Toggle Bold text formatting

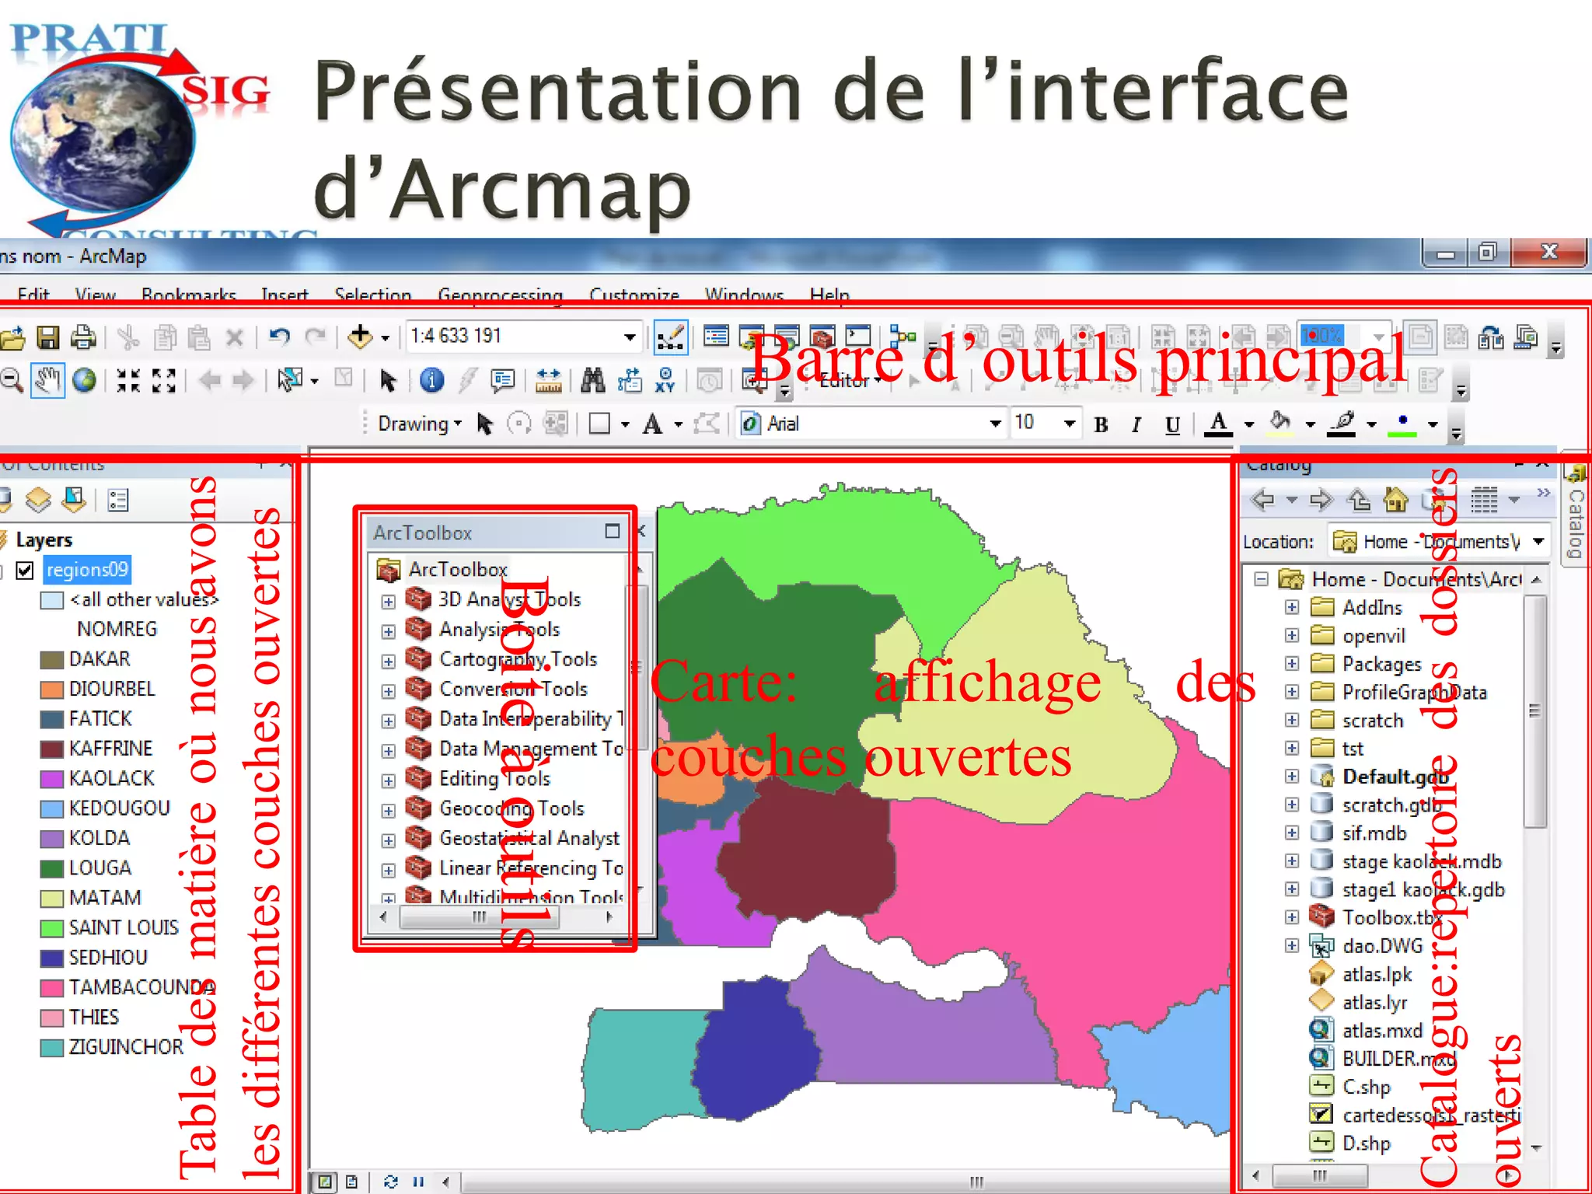[x=1101, y=424]
